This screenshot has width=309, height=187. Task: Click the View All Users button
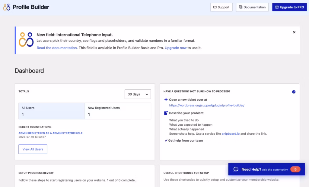click(x=33, y=149)
